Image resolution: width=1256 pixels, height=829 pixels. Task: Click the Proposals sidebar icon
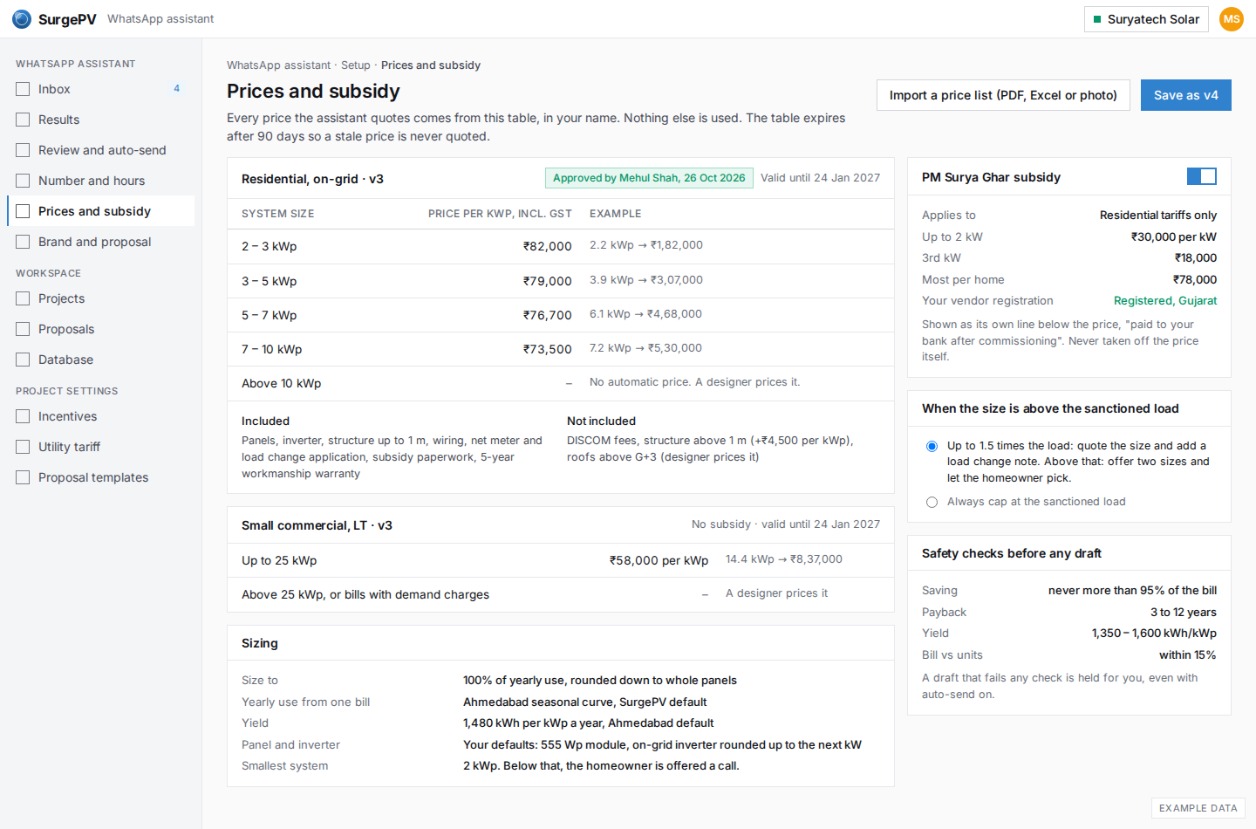(x=23, y=329)
